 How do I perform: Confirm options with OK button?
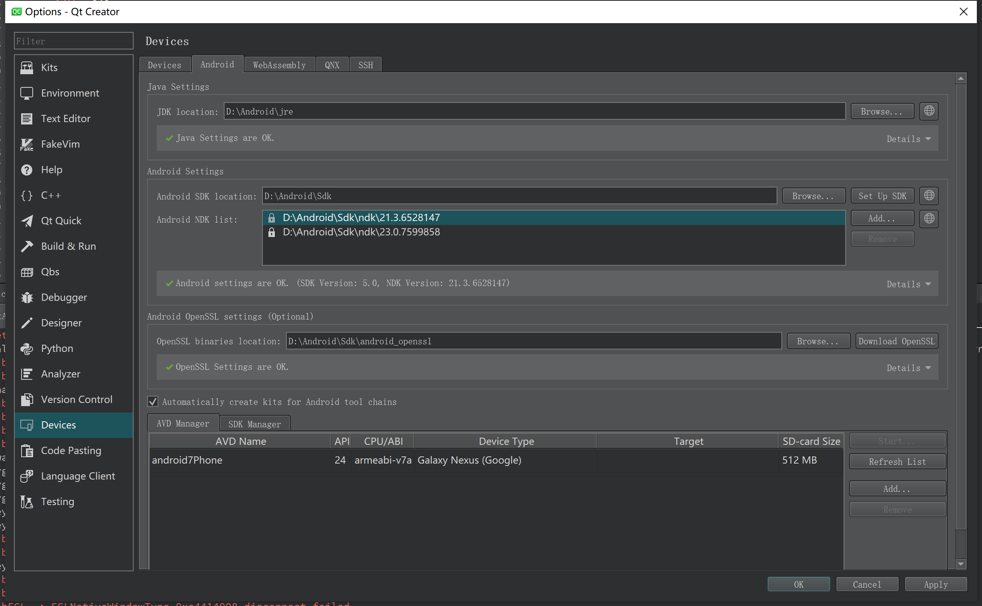pyautogui.click(x=799, y=584)
